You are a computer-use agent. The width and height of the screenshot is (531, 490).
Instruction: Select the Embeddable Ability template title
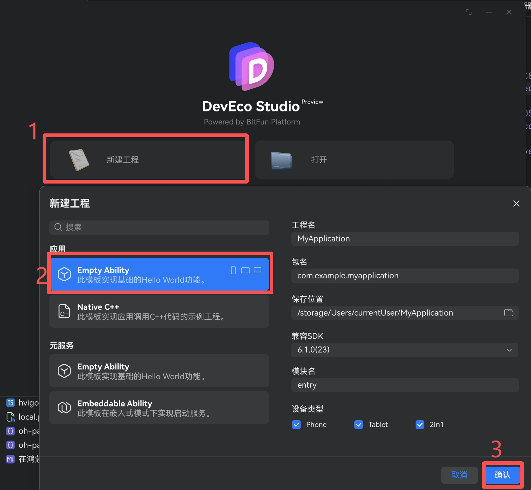pyautogui.click(x=115, y=403)
